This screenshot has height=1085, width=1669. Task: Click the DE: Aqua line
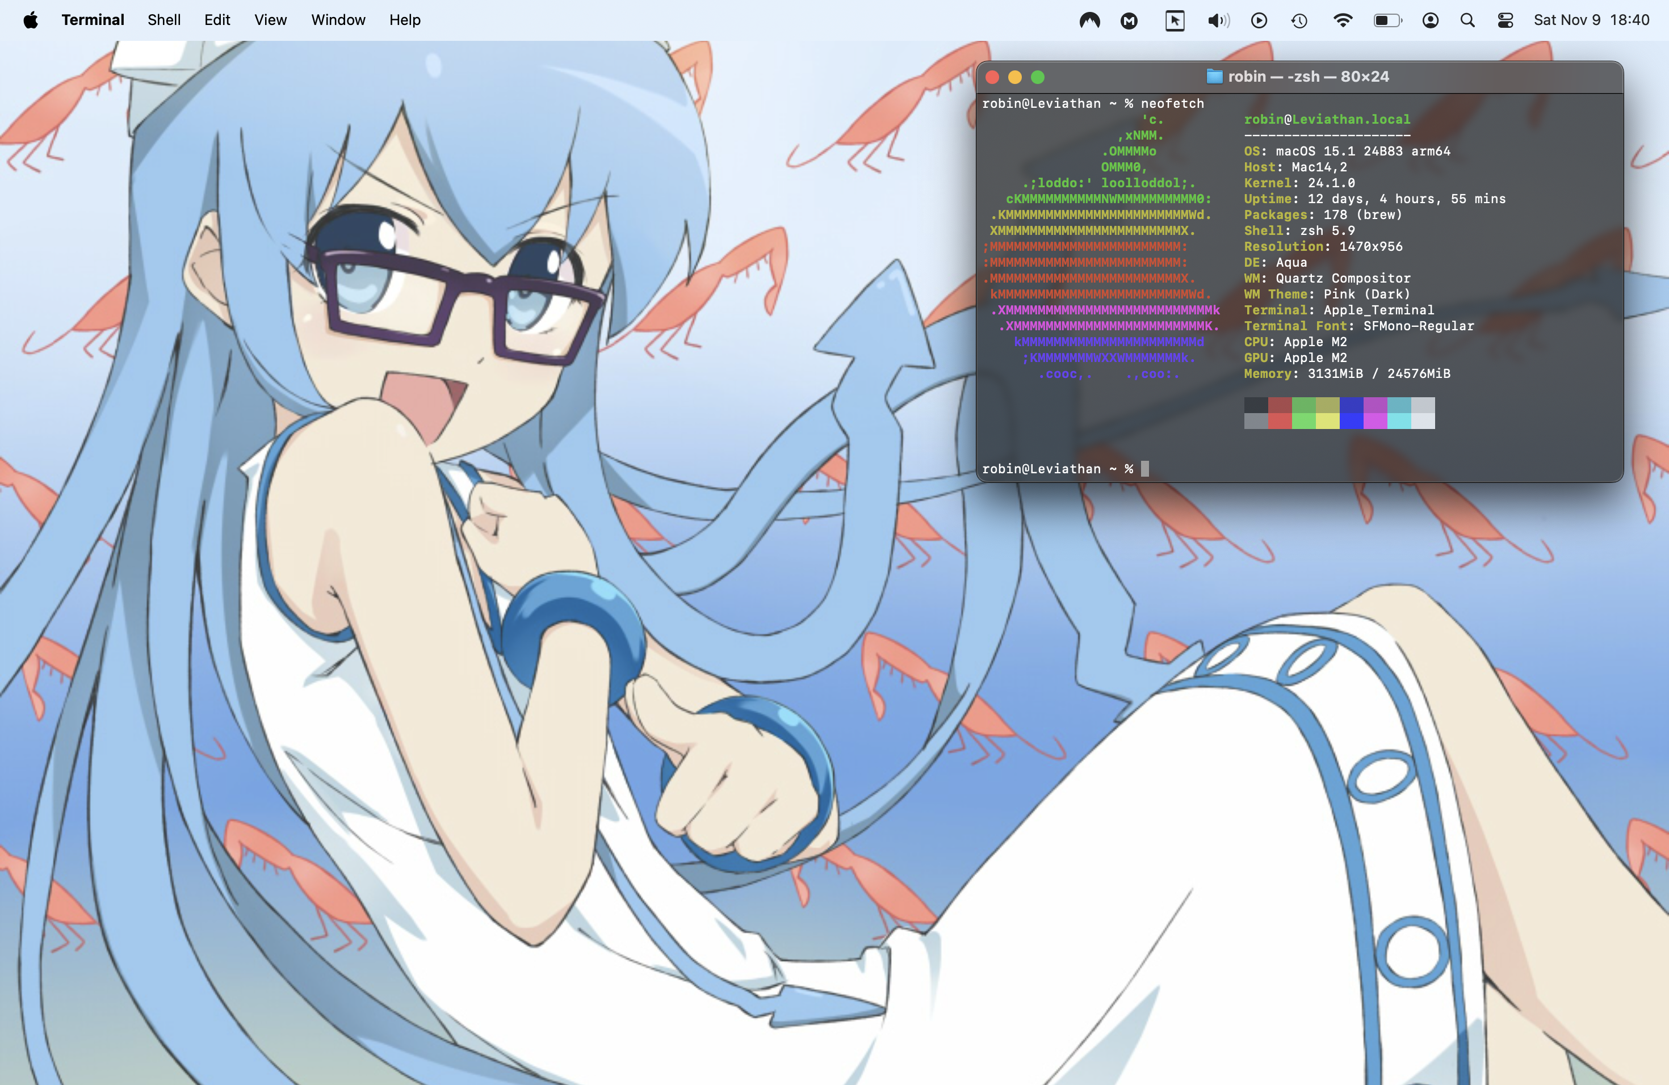pos(1276,263)
